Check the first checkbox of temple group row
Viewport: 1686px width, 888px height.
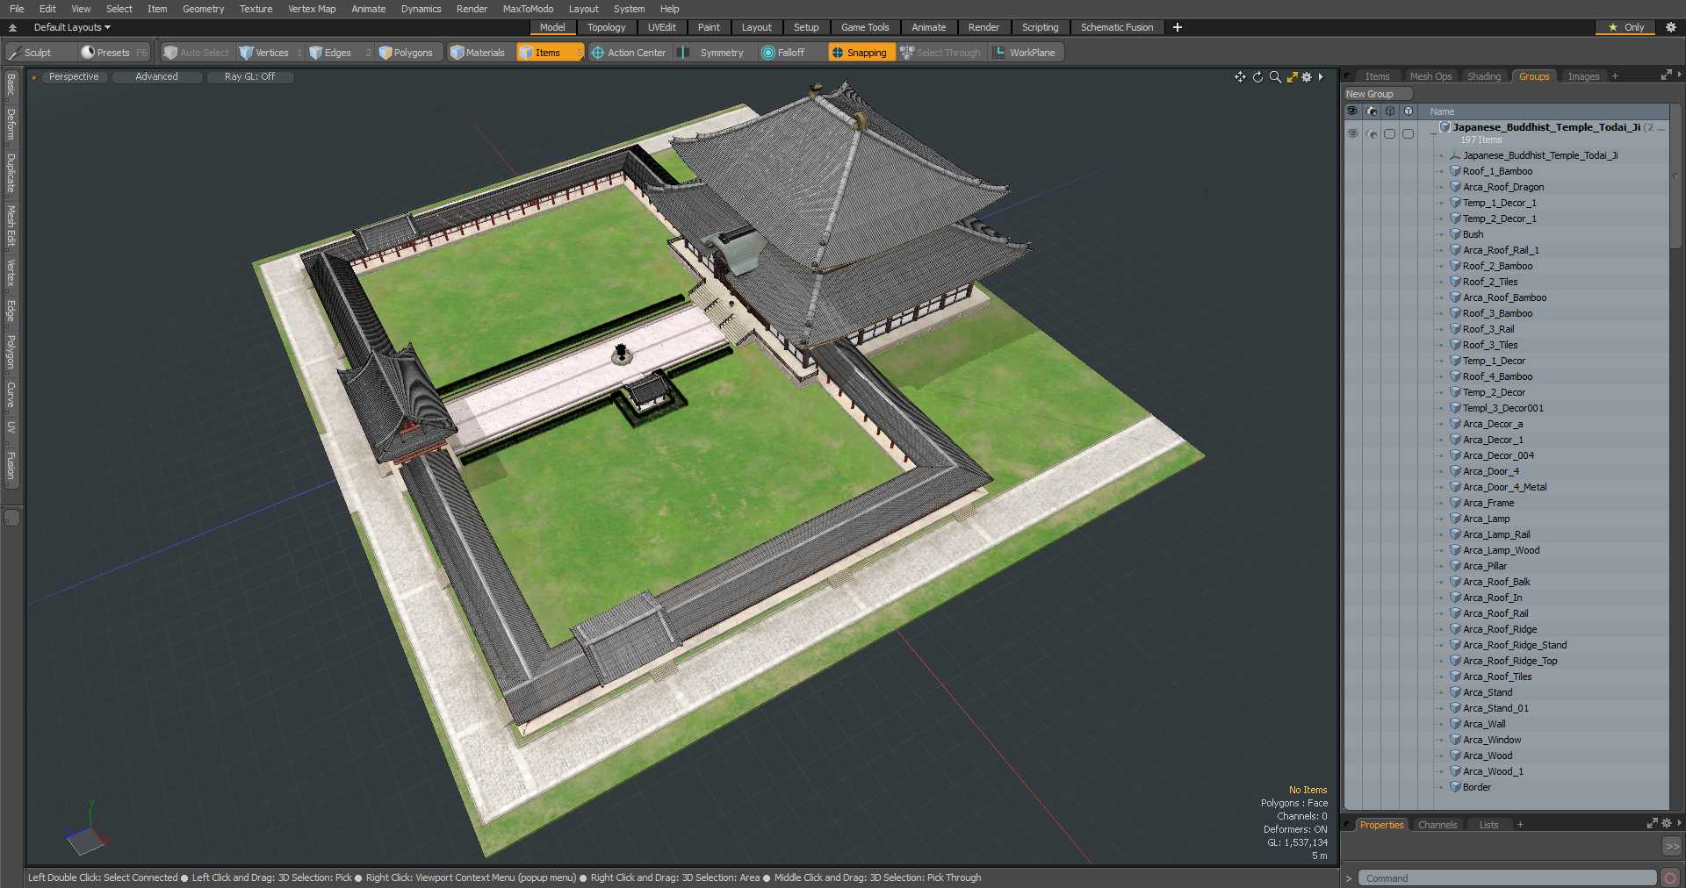coord(1389,133)
